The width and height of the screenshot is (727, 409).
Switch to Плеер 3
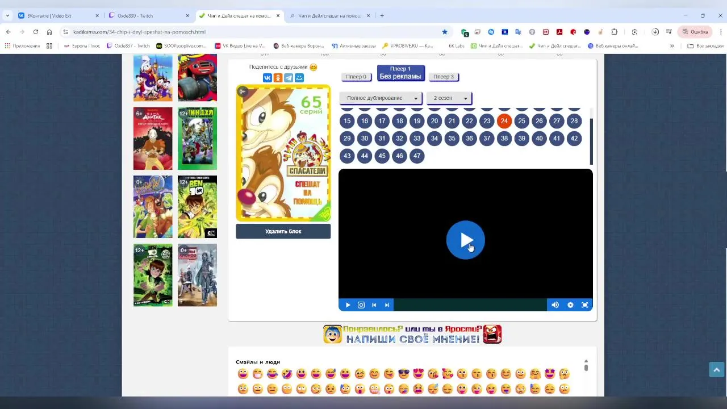pyautogui.click(x=444, y=77)
